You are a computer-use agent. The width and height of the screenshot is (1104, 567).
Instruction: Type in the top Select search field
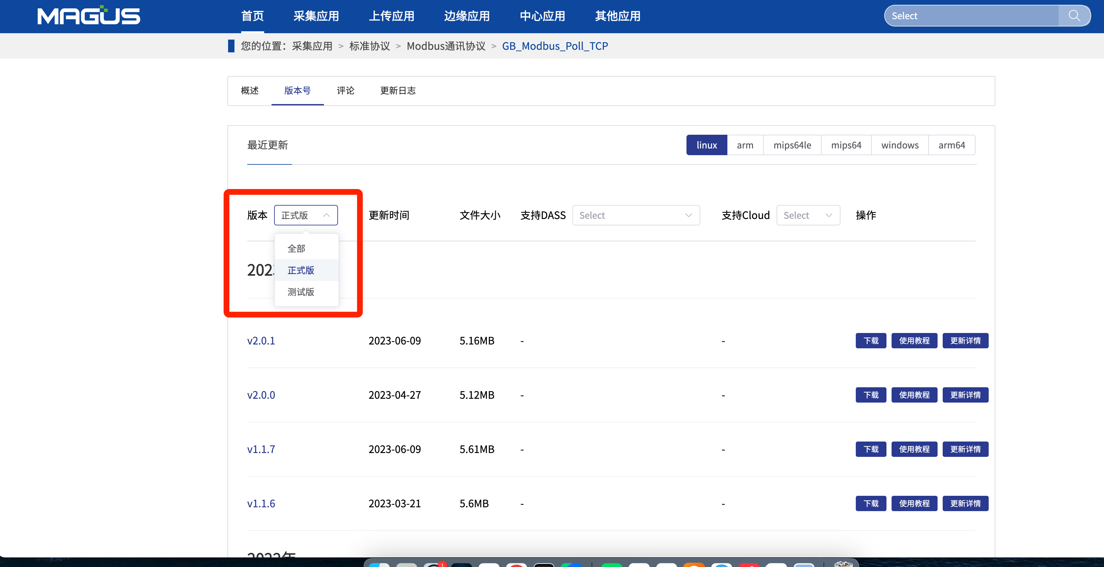pos(971,16)
